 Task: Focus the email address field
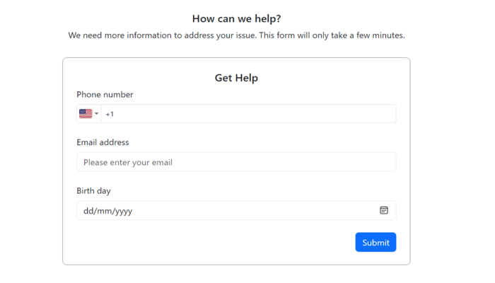pos(236,162)
